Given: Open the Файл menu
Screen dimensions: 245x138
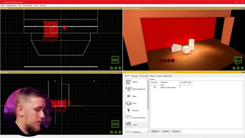Looking at the screenshot, I should pyautogui.click(x=3, y=5).
